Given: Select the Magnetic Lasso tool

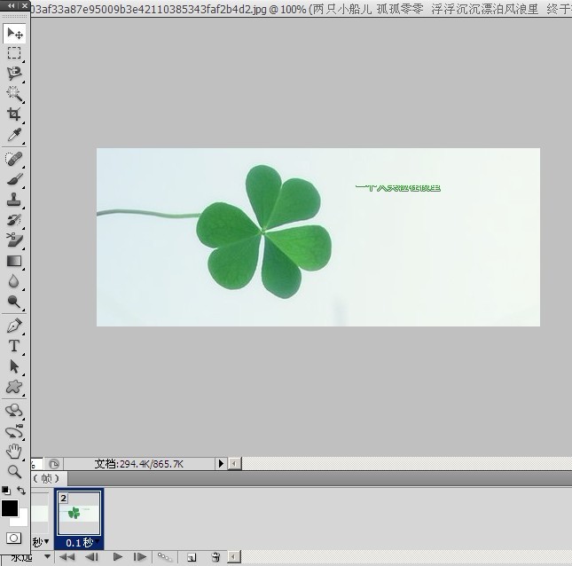Looking at the screenshot, I should [14, 74].
